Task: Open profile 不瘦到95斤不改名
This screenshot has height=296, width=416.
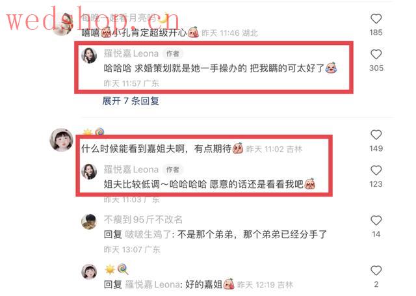Action: [143, 219]
